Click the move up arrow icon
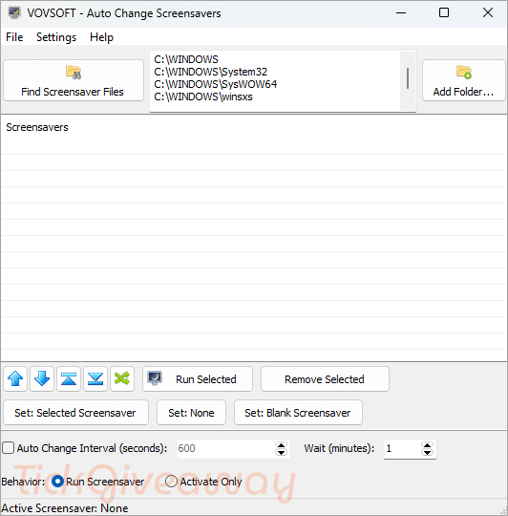Image resolution: width=508 pixels, height=516 pixels. pos(15,378)
